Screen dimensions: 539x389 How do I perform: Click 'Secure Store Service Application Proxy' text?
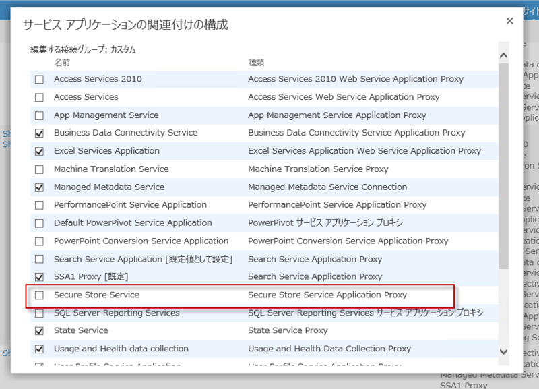click(327, 295)
